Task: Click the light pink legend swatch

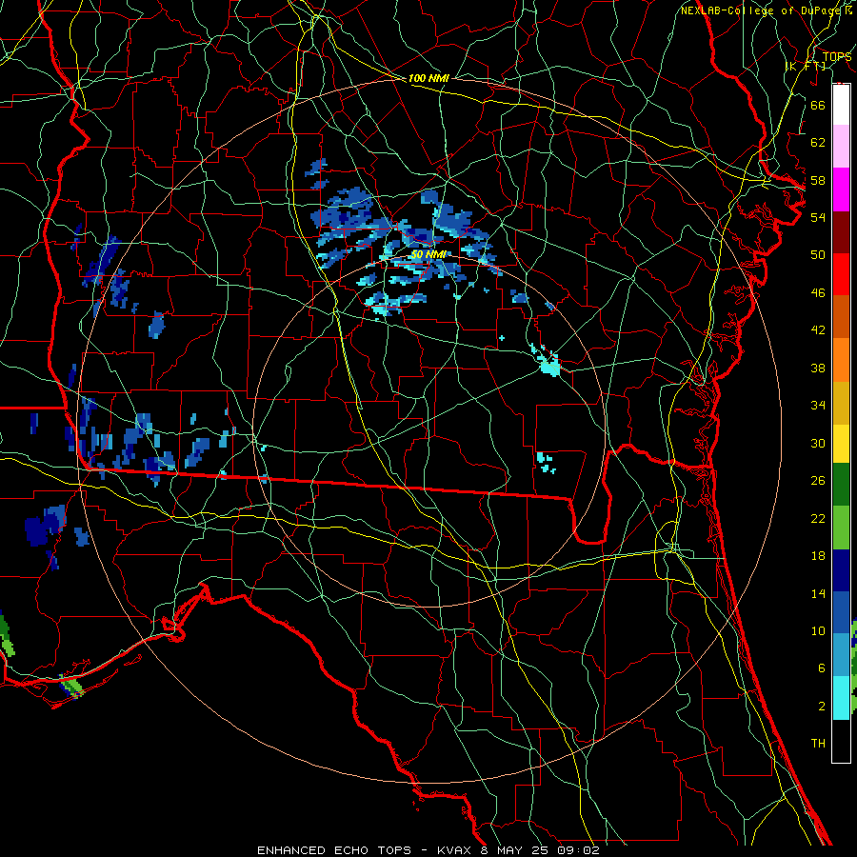Action: pos(841,147)
